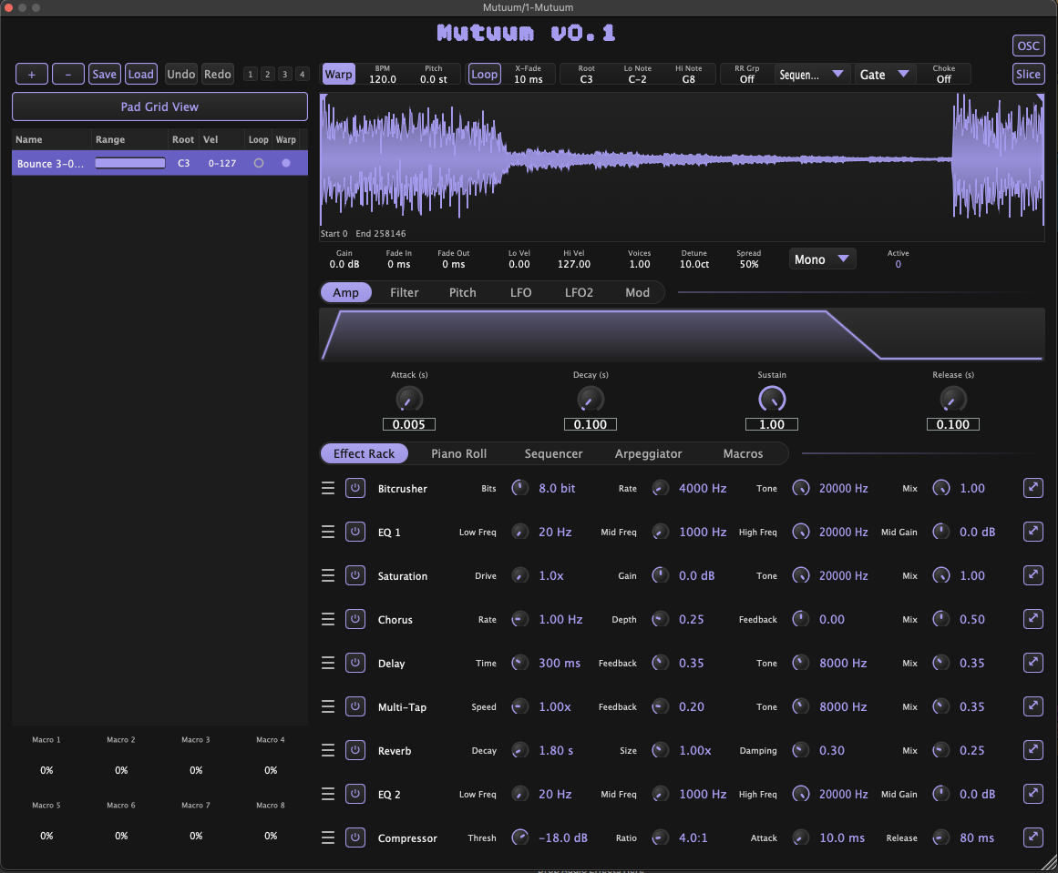1058x873 pixels.
Task: Toggle Delay power button
Action: pos(354,662)
